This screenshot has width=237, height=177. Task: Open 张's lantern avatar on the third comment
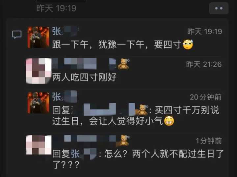(x=38, y=103)
